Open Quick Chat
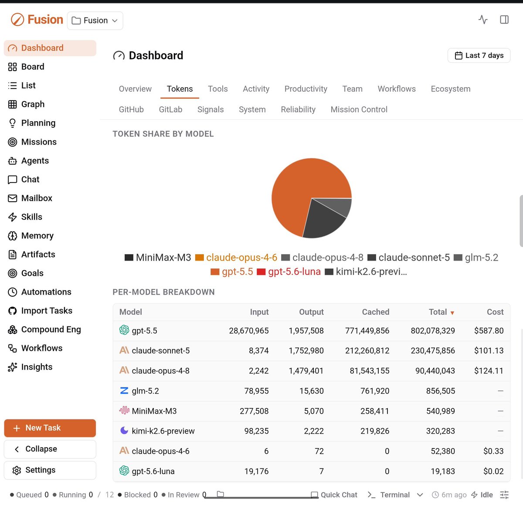 [334, 495]
